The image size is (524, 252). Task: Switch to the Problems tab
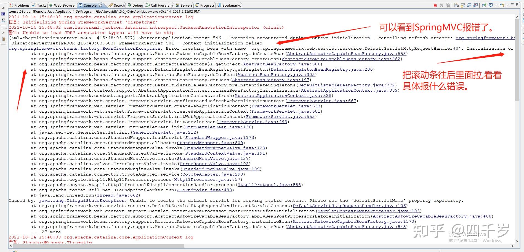coord(19,5)
